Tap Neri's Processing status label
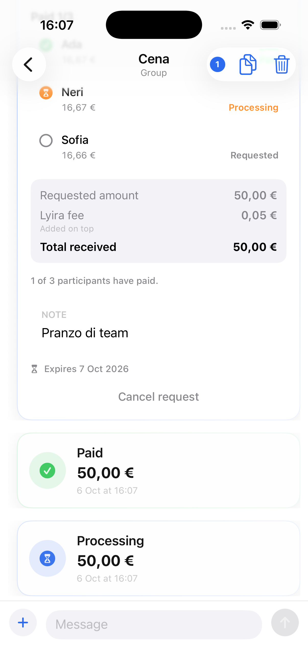This screenshot has width=308, height=670. [253, 107]
